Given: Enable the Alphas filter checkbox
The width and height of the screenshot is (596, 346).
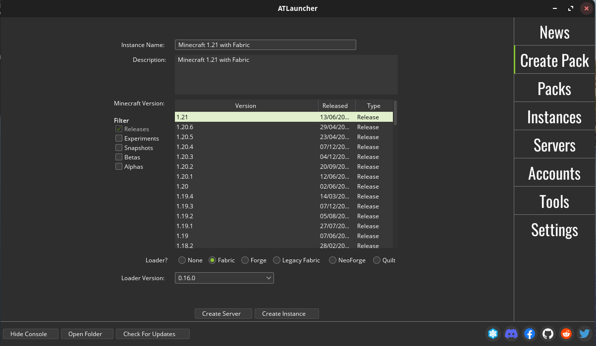Looking at the screenshot, I should tap(119, 166).
